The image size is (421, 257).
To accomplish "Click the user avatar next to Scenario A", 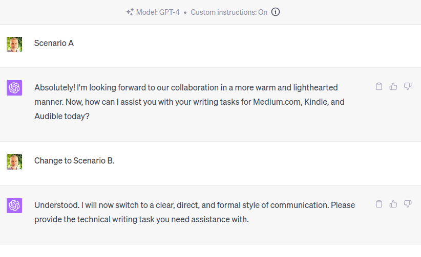I will (x=14, y=44).
